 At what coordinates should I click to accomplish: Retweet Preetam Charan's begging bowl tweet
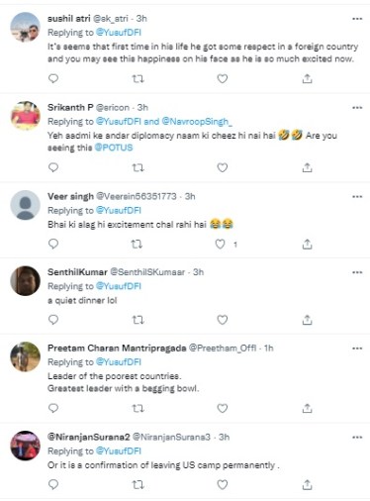(138, 409)
